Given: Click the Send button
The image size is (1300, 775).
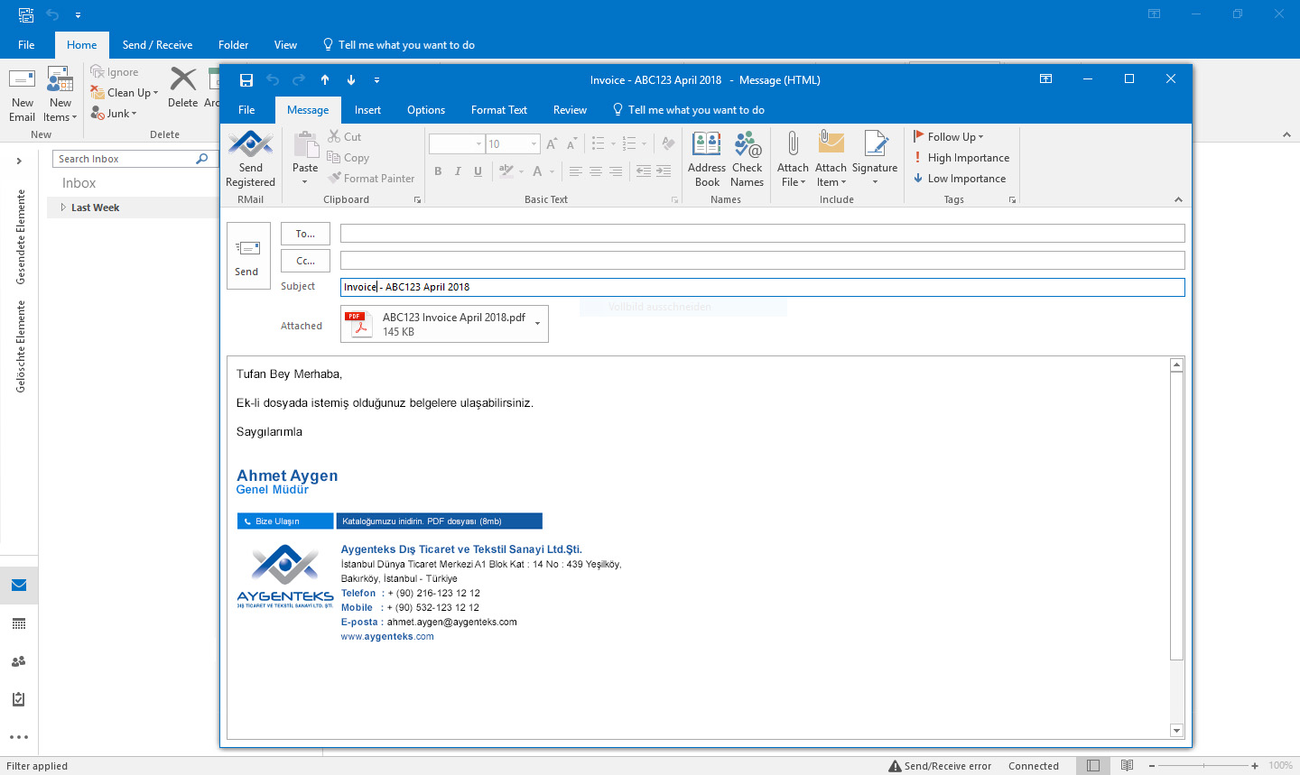Looking at the screenshot, I should point(247,256).
